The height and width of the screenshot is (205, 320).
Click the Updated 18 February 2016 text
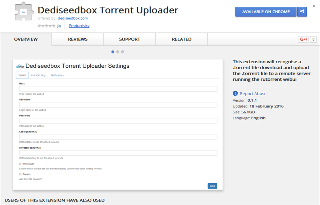click(x=258, y=106)
